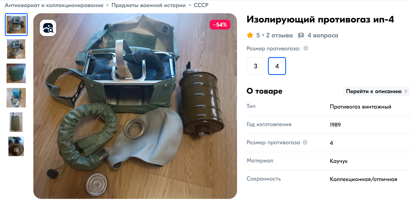The width and height of the screenshot is (410, 210).
Task: Click the chevron arrow on 'Перейти к описанию'
Action: [406, 91]
